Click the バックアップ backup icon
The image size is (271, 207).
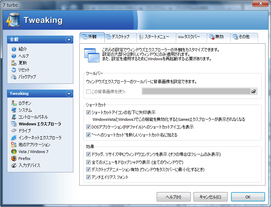point(14,77)
